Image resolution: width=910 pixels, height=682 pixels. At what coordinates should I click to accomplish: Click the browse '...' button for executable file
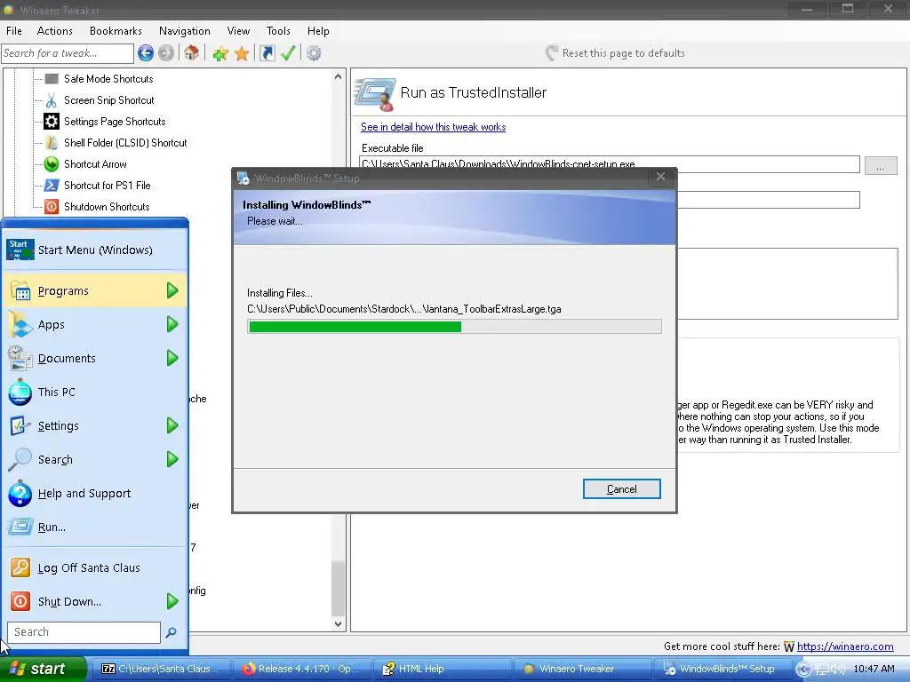[881, 165]
